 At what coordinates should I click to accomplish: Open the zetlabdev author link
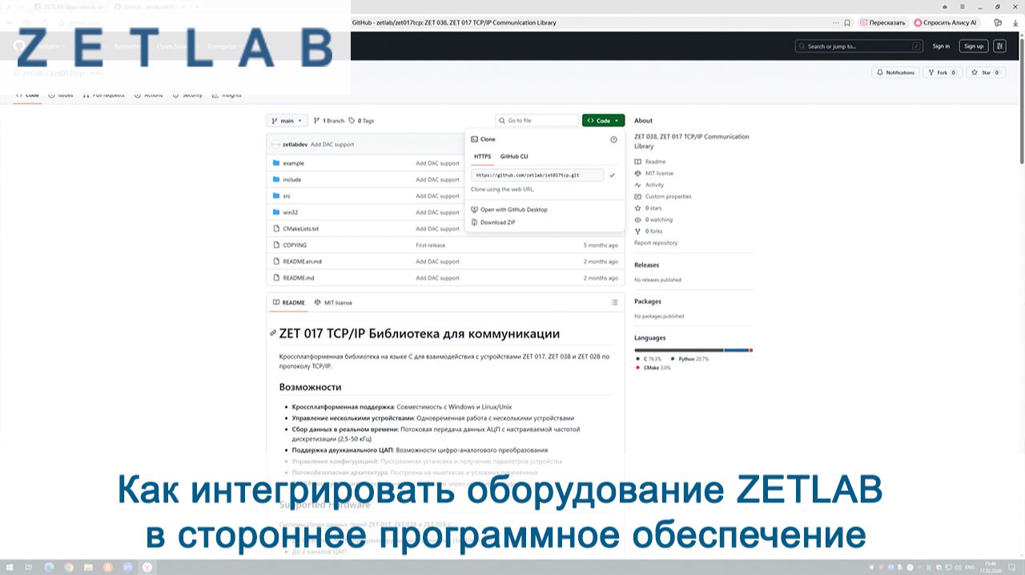click(x=295, y=145)
